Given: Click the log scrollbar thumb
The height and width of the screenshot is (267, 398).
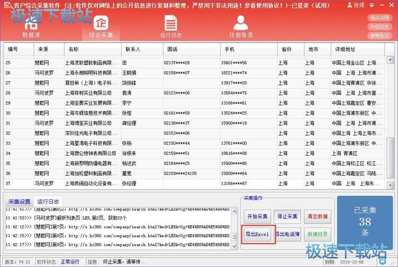Looking at the screenshot, I should 234,237.
